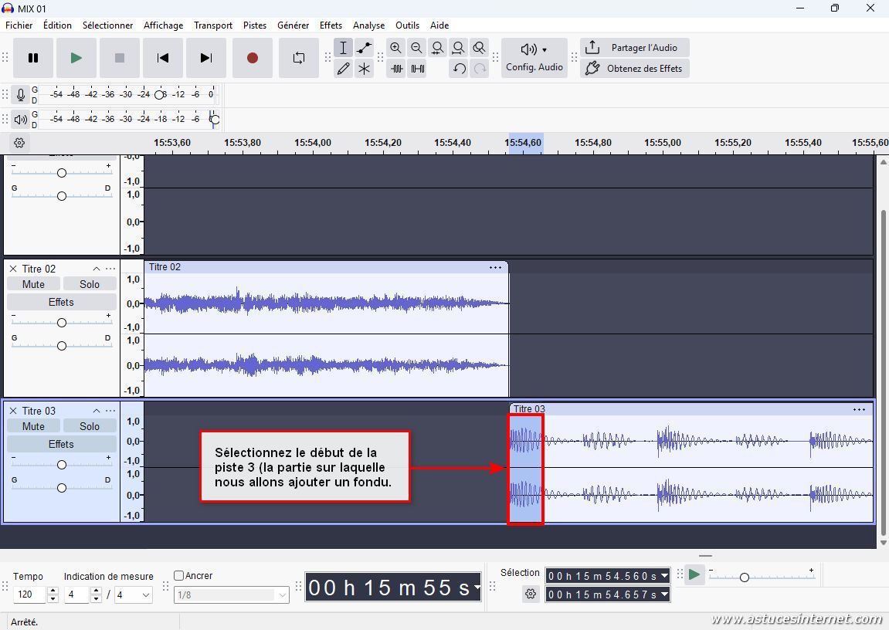Click the playback speed slider

coord(744,577)
